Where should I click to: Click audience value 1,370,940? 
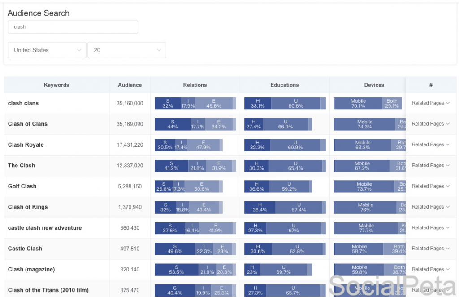[x=130, y=207]
